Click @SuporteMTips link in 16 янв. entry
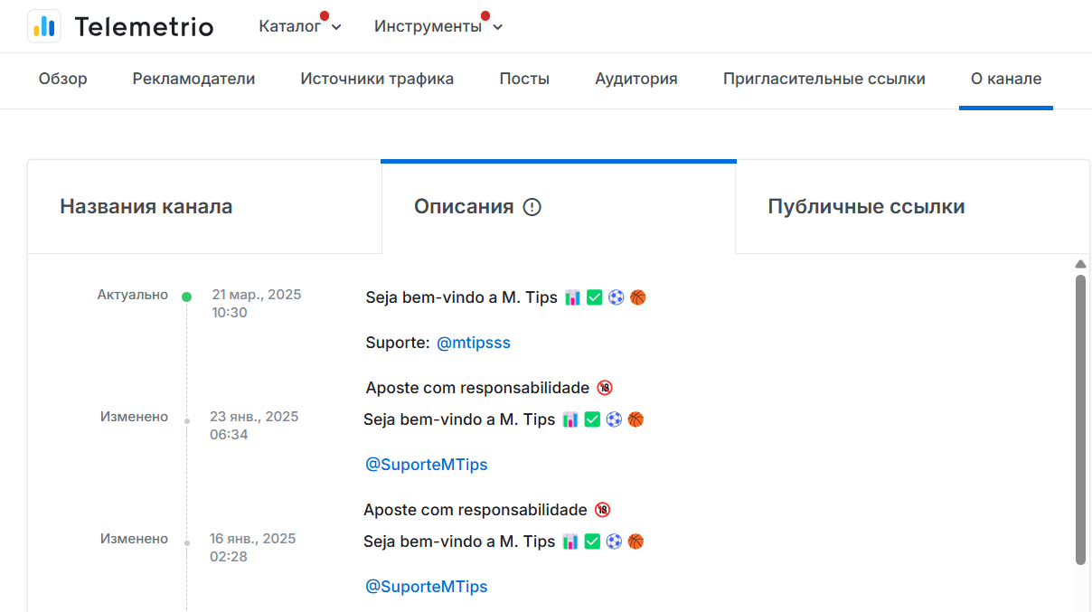Viewport: 1092px width, 612px height. (426, 587)
